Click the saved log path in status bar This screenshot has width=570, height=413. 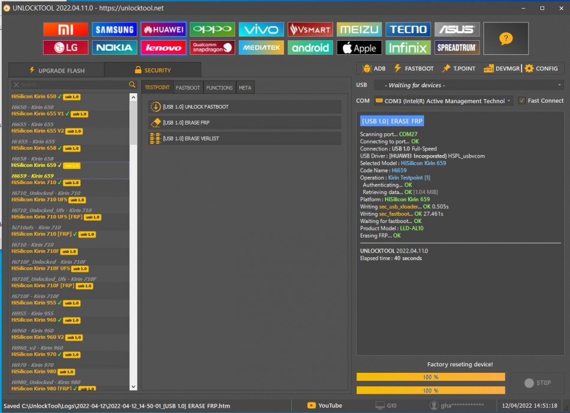[117, 406]
